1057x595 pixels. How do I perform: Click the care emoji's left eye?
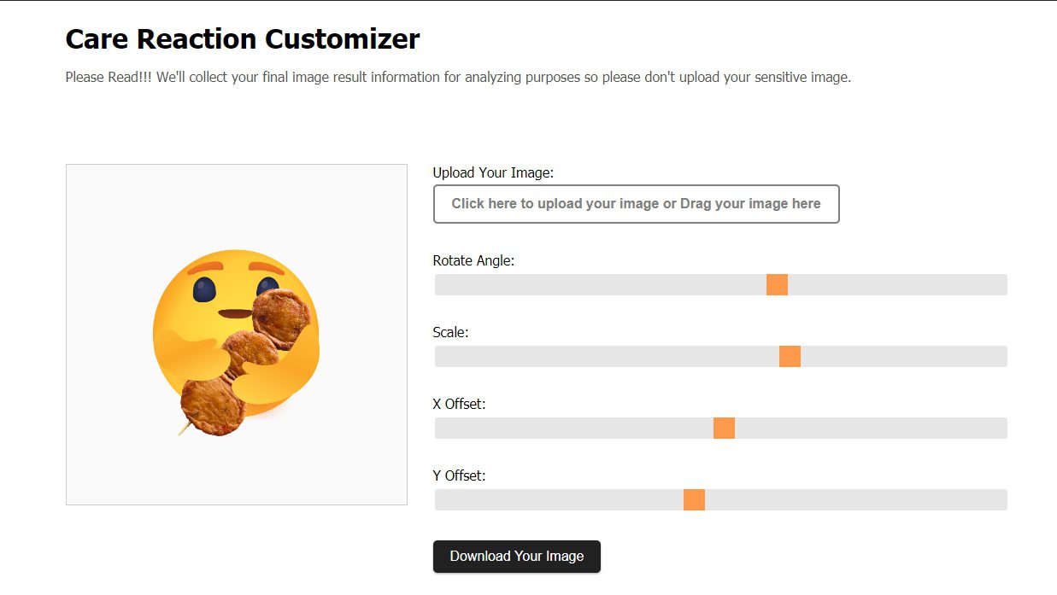point(203,290)
